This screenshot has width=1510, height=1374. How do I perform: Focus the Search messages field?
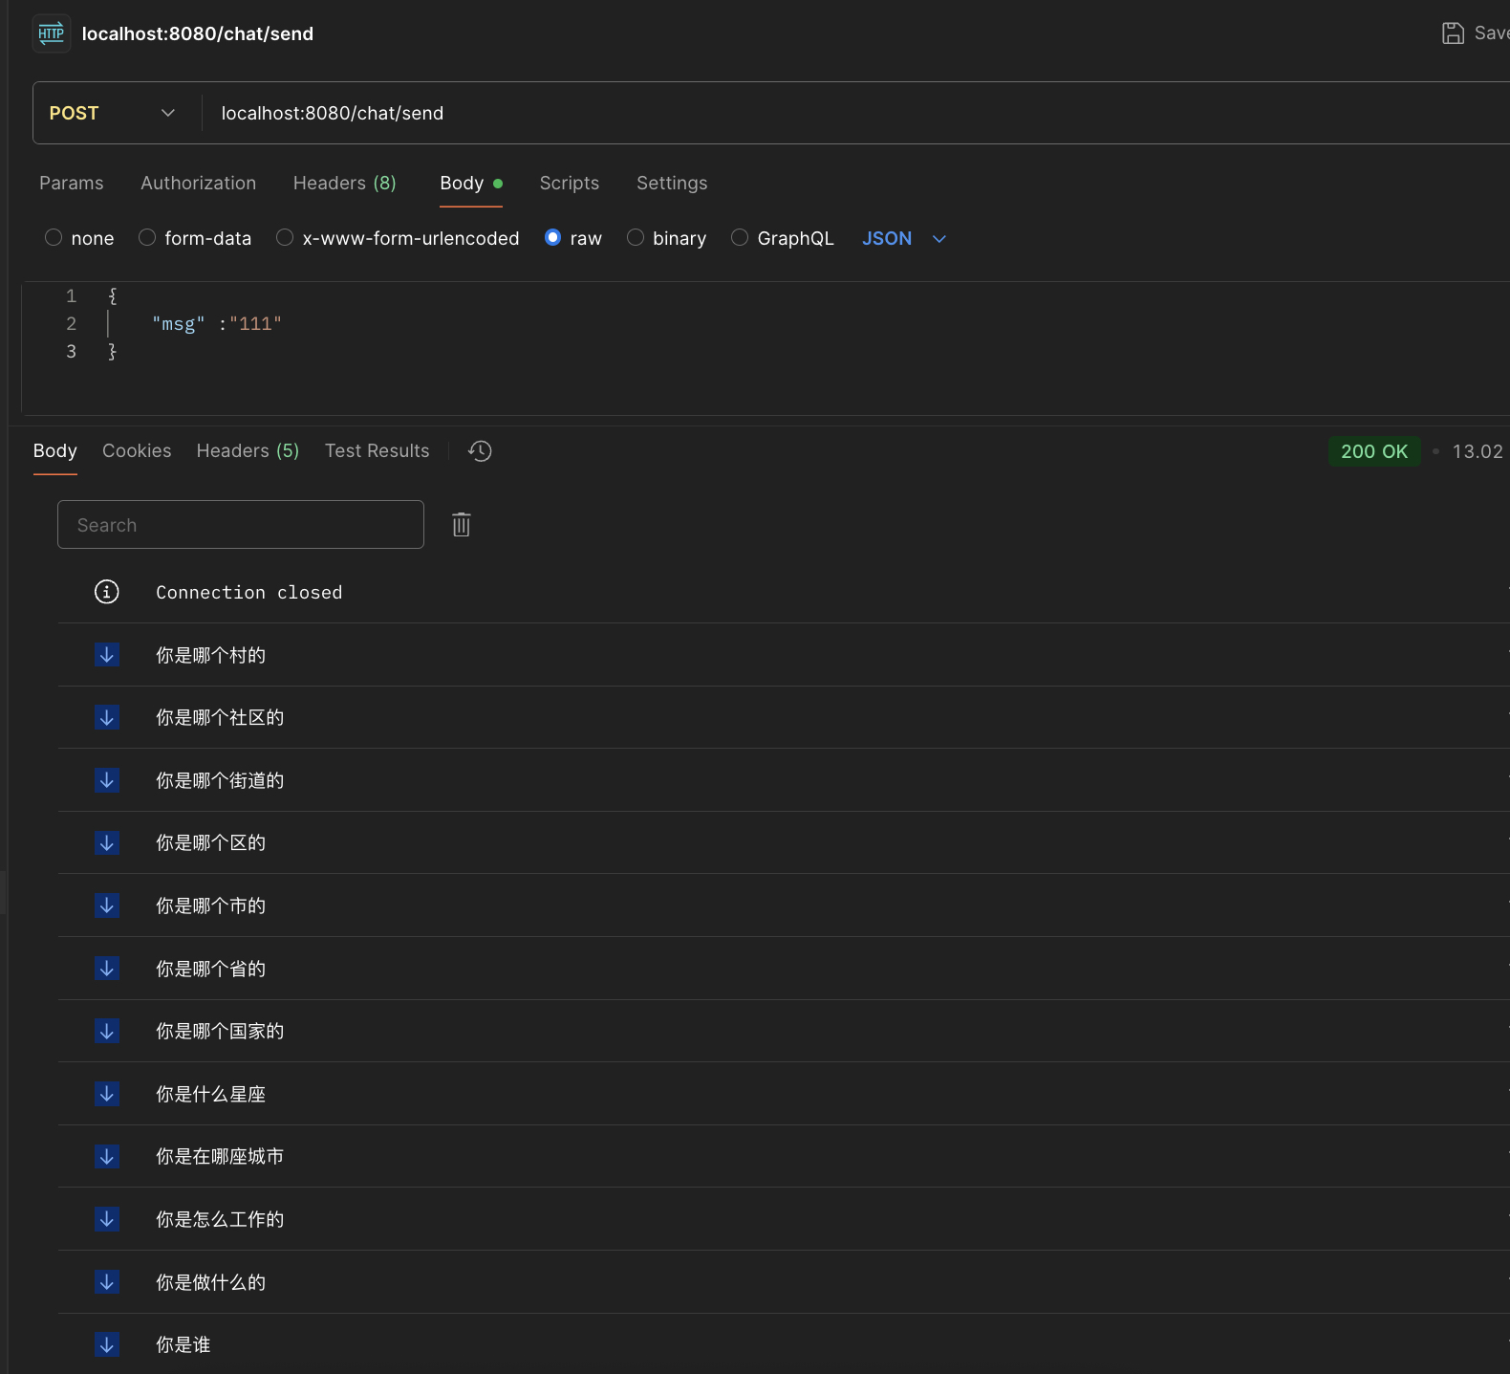click(240, 525)
